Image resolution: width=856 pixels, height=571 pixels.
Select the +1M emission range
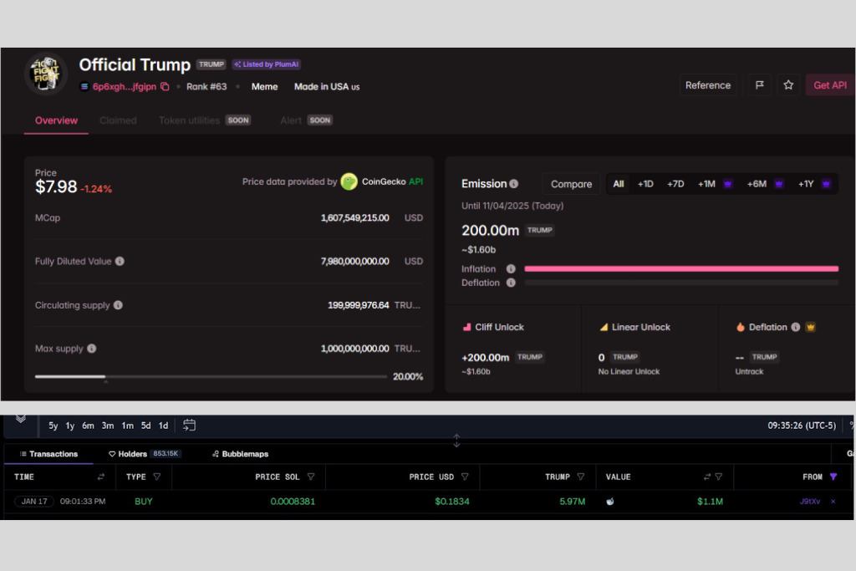(x=714, y=184)
